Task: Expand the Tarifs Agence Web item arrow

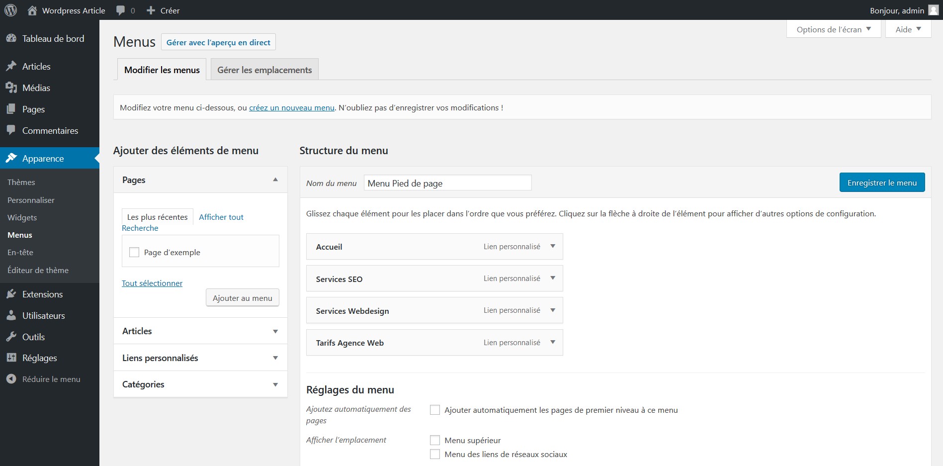Action: tap(553, 342)
